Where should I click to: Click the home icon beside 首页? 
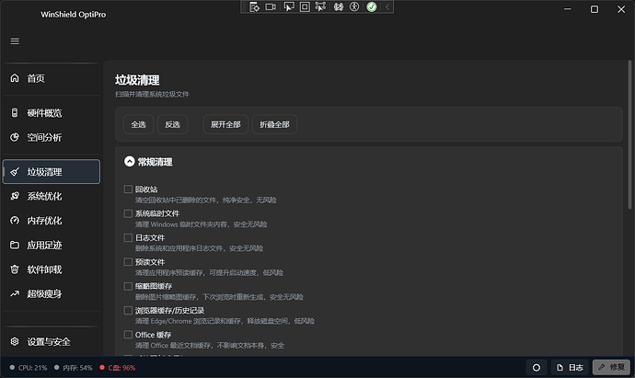click(15, 78)
